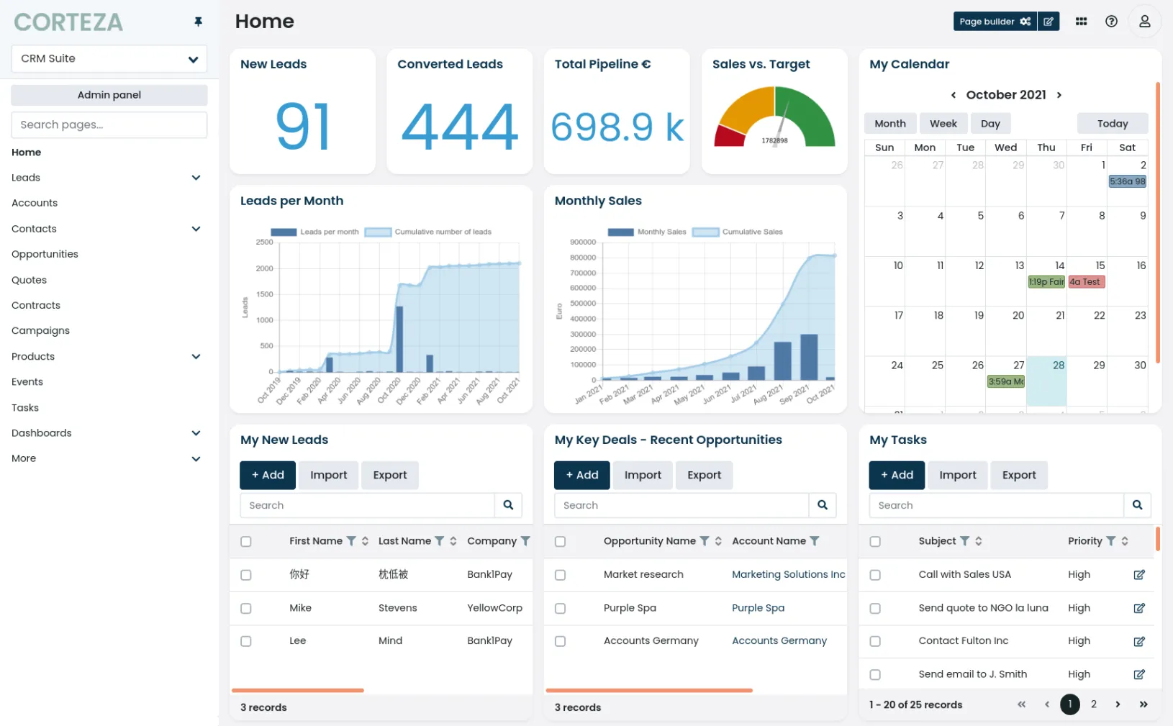Viewport: 1173px width, 726px height.
Task: Click the pin sidebar icon
Action: pos(198,22)
